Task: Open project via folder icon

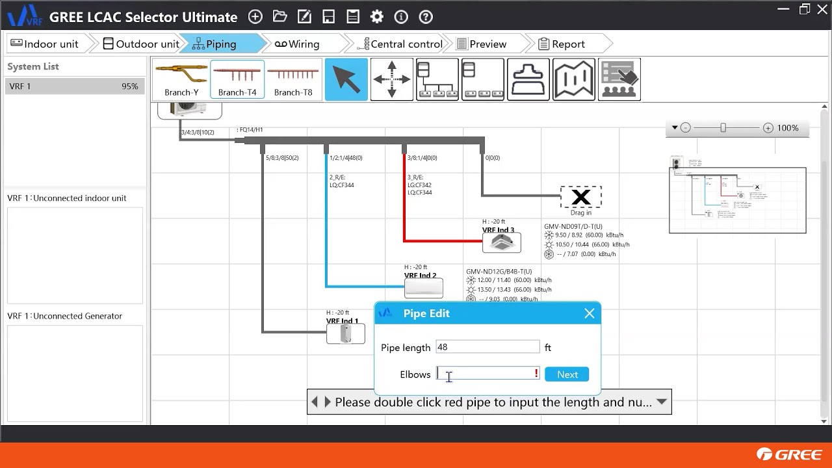Action: coord(280,17)
